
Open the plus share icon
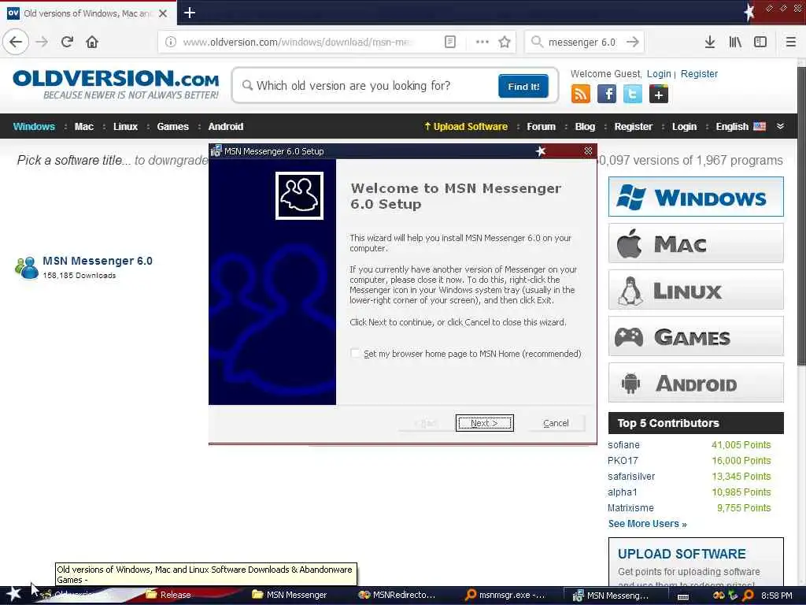(659, 95)
